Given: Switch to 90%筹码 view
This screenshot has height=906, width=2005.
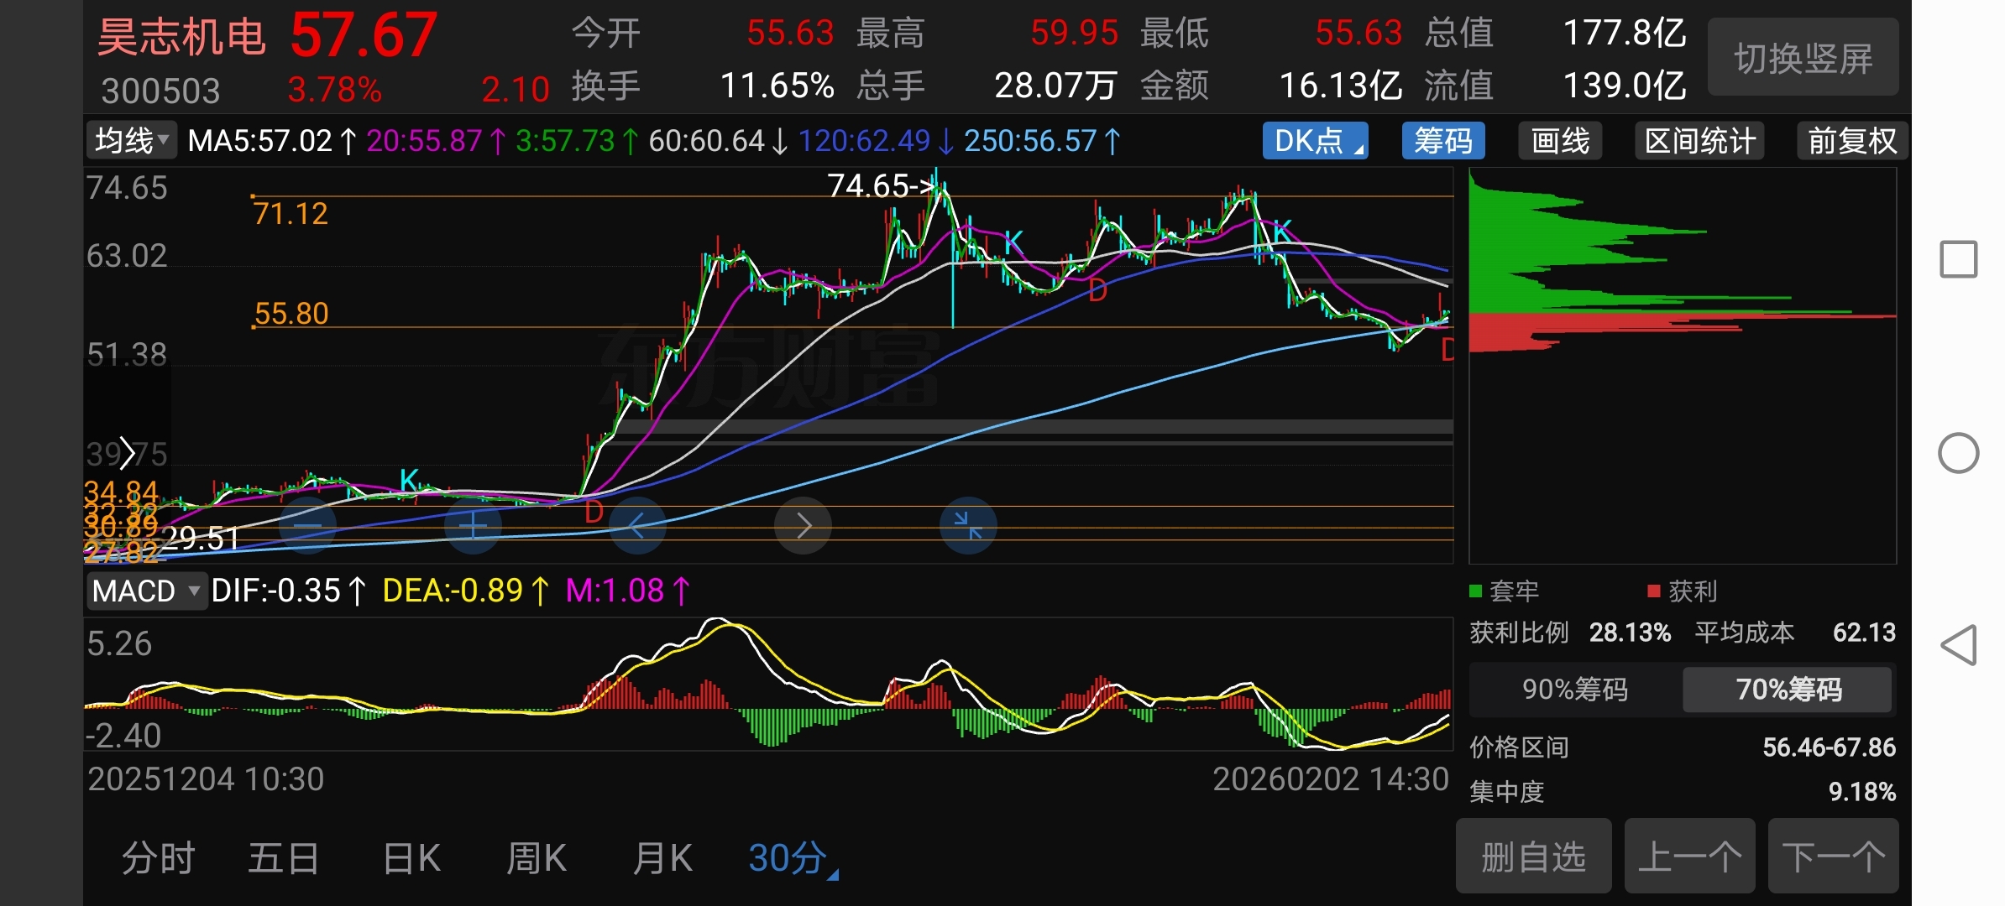Looking at the screenshot, I should [x=1574, y=690].
